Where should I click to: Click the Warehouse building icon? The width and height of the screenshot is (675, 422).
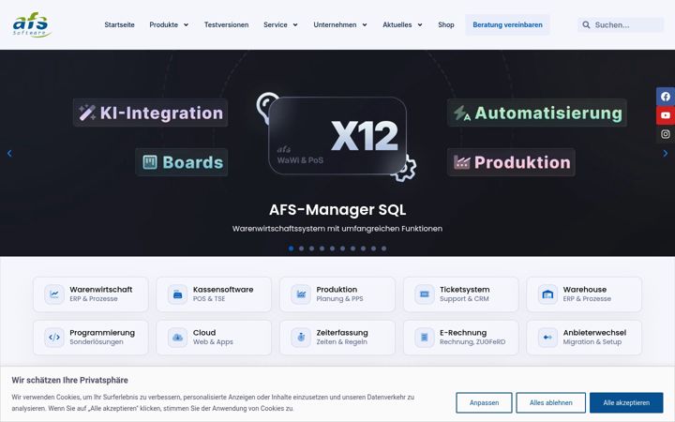(547, 294)
